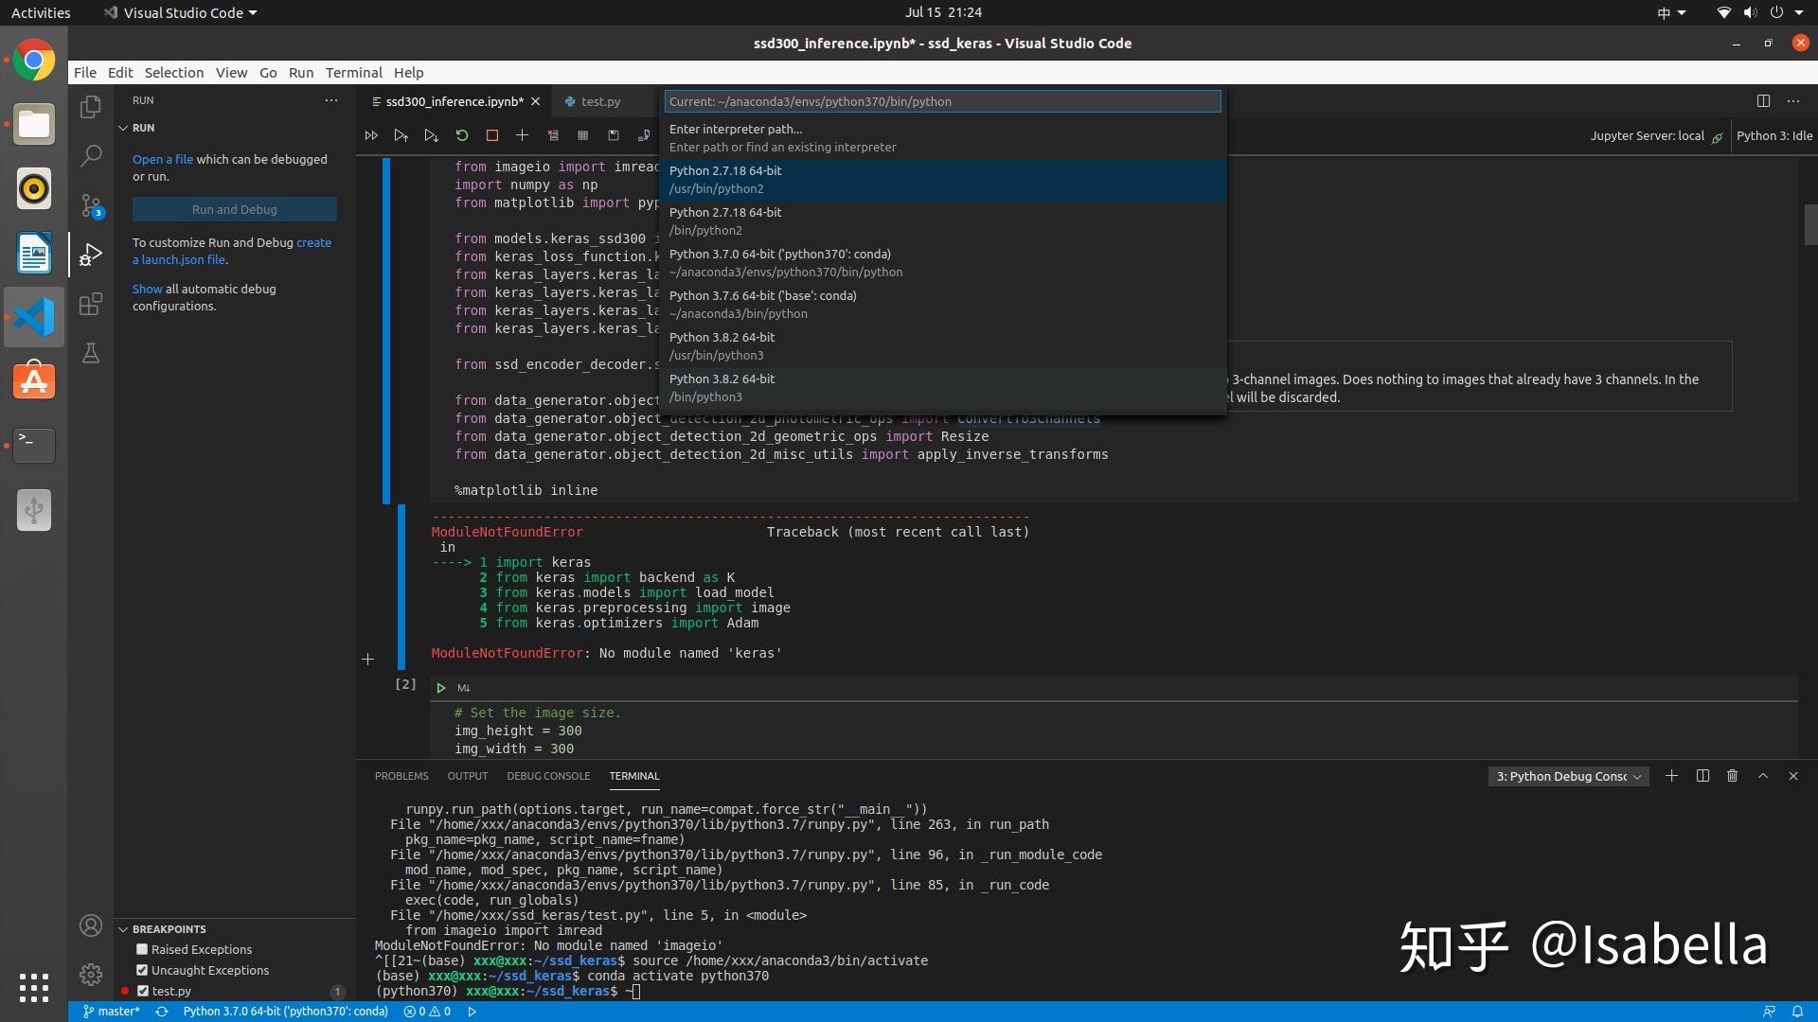Save the notebook with the disk icon
The width and height of the screenshot is (1818, 1022).
pos(613,135)
